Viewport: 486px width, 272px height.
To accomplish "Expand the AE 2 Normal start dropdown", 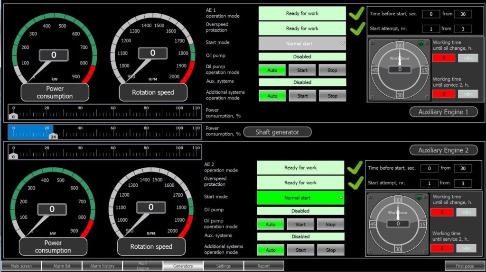I will (300, 198).
